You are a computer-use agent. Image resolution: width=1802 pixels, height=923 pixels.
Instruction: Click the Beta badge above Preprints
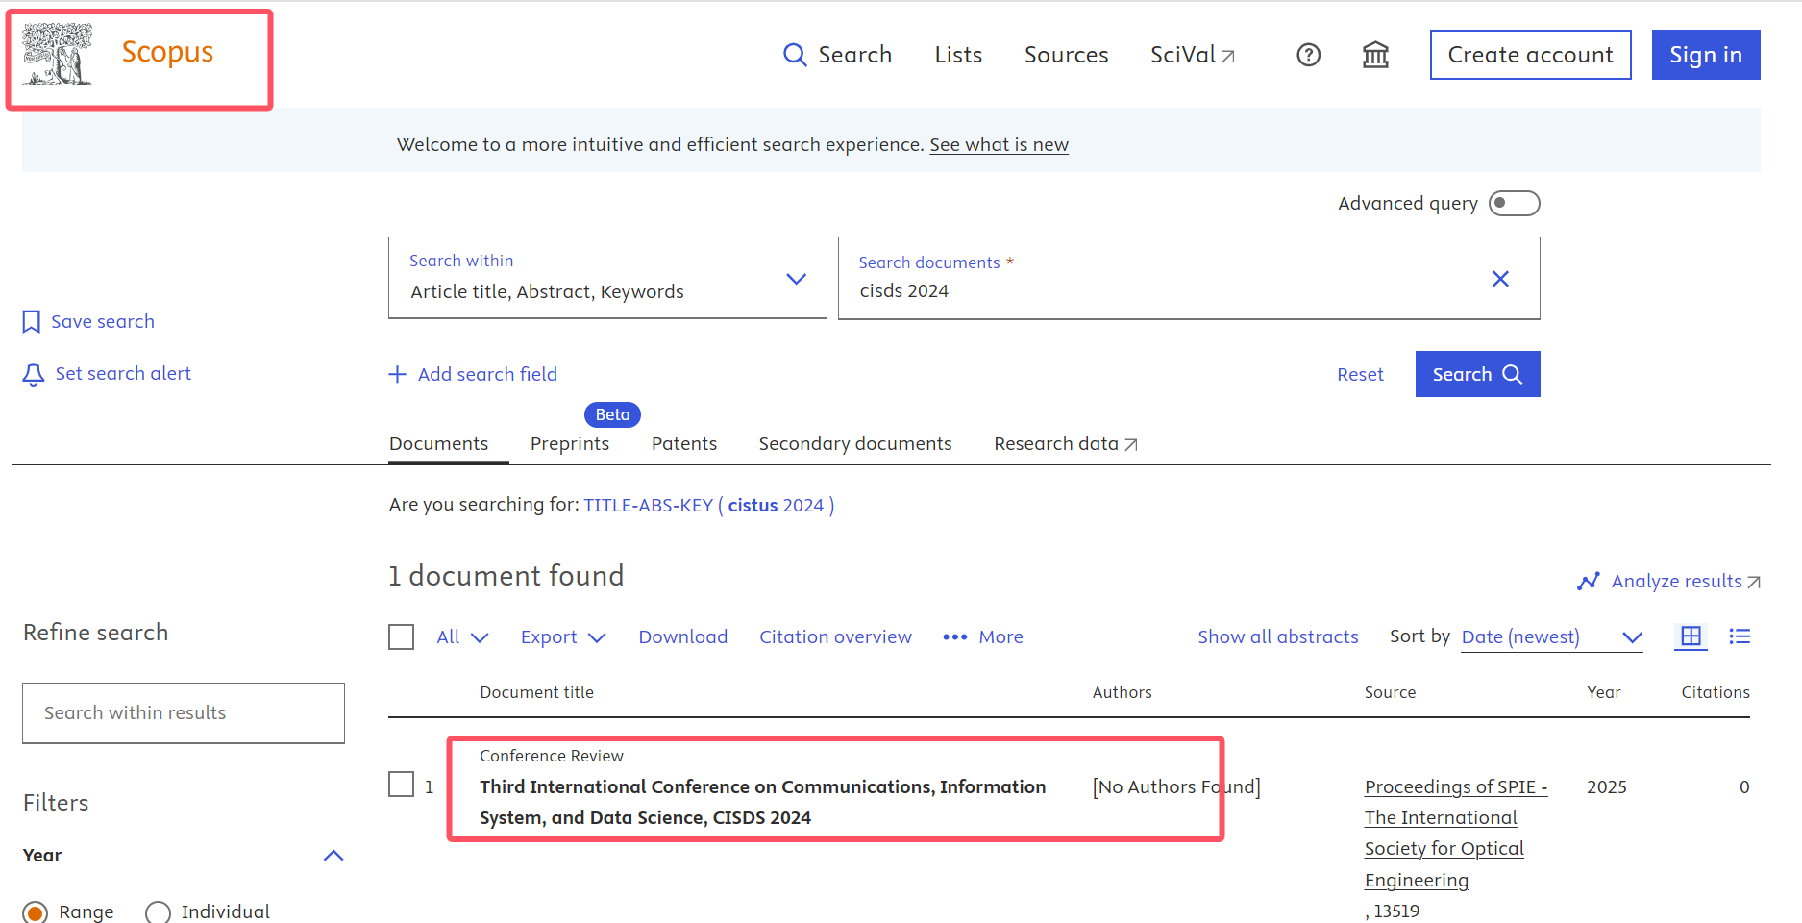click(x=612, y=414)
